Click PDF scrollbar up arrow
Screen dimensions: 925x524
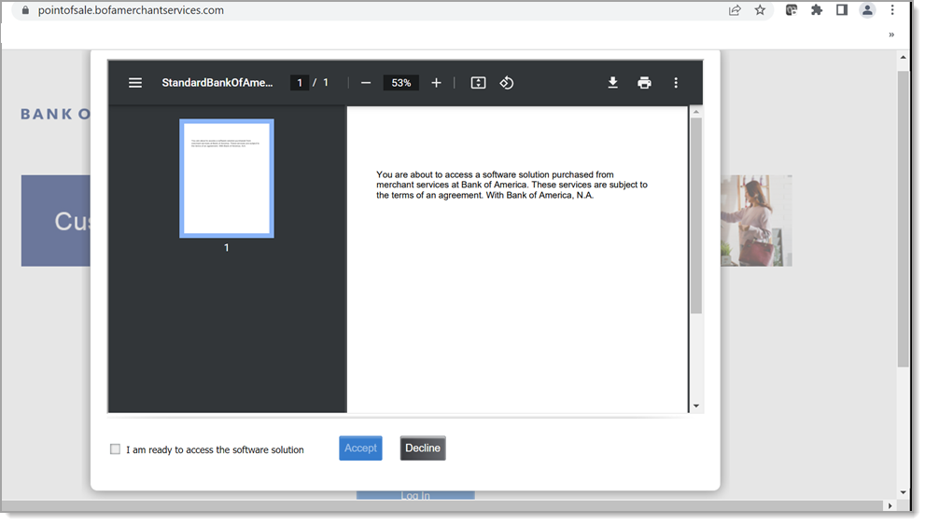(696, 111)
